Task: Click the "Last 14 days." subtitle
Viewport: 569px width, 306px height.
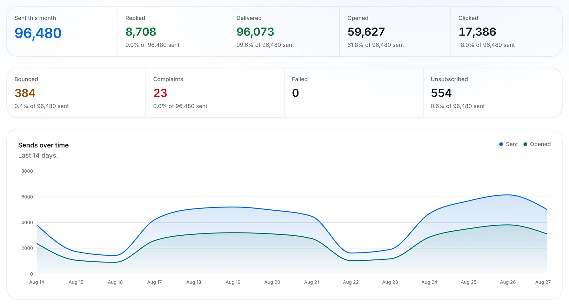Action: 38,156
